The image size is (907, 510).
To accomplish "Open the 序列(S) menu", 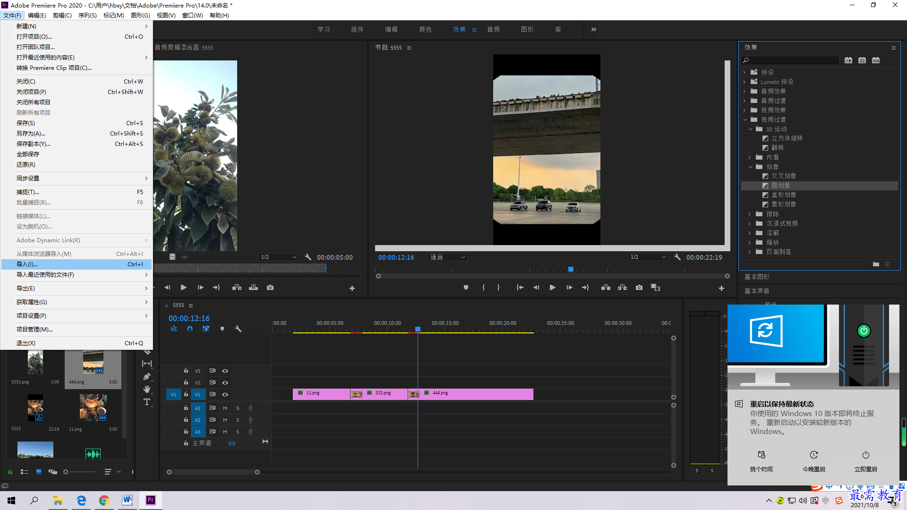I will pyautogui.click(x=87, y=16).
